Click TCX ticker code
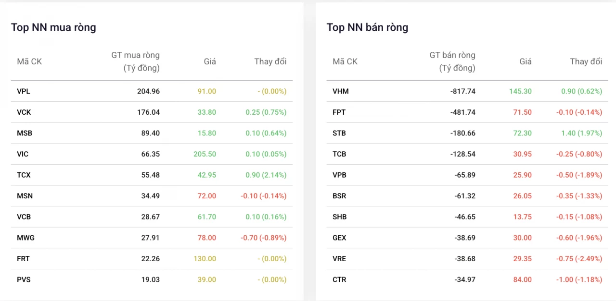616x301 pixels. pyautogui.click(x=24, y=175)
